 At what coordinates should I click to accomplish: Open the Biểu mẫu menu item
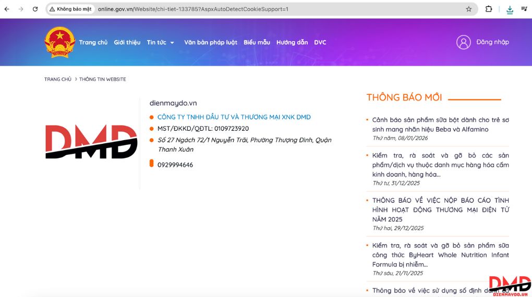click(x=257, y=42)
